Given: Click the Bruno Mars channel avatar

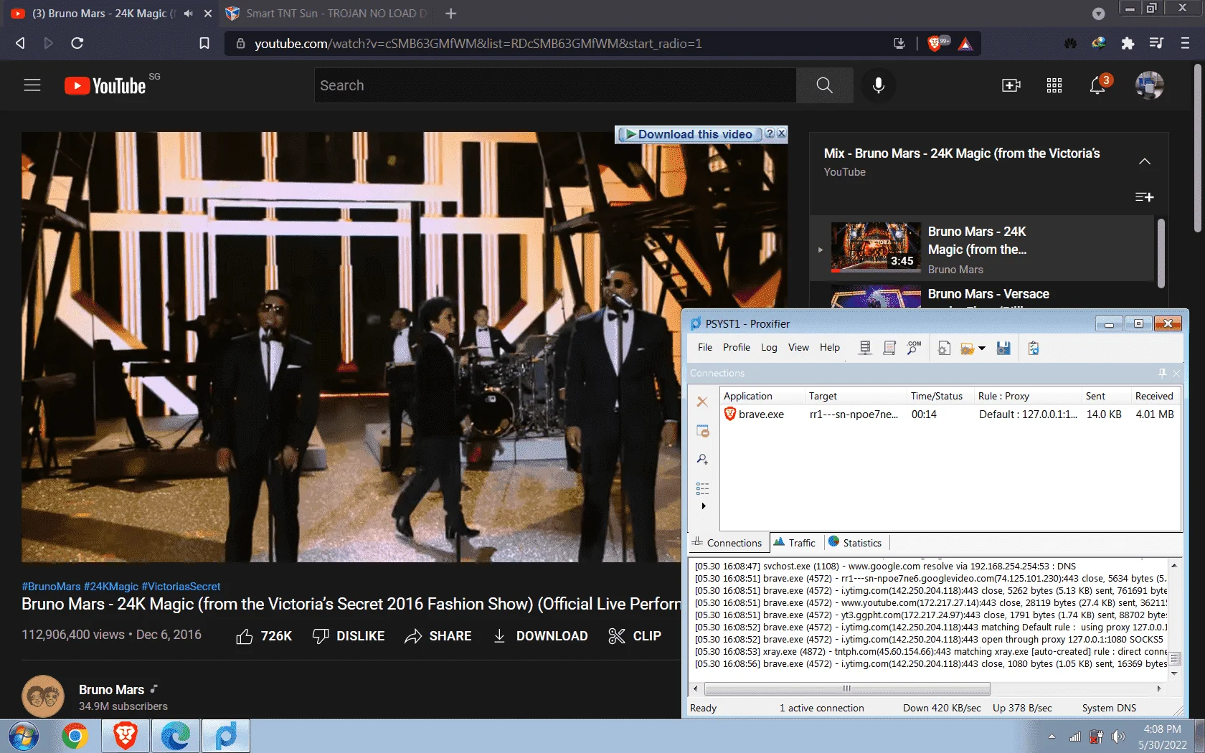Looking at the screenshot, I should pyautogui.click(x=43, y=696).
